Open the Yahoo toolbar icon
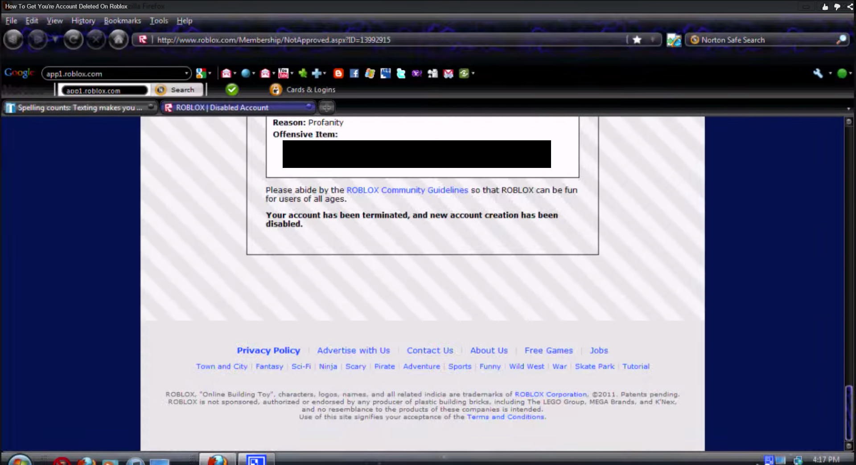The width and height of the screenshot is (856, 465). coord(417,73)
